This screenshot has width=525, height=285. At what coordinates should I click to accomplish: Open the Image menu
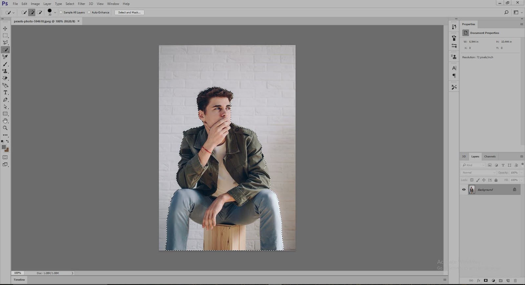point(35,4)
